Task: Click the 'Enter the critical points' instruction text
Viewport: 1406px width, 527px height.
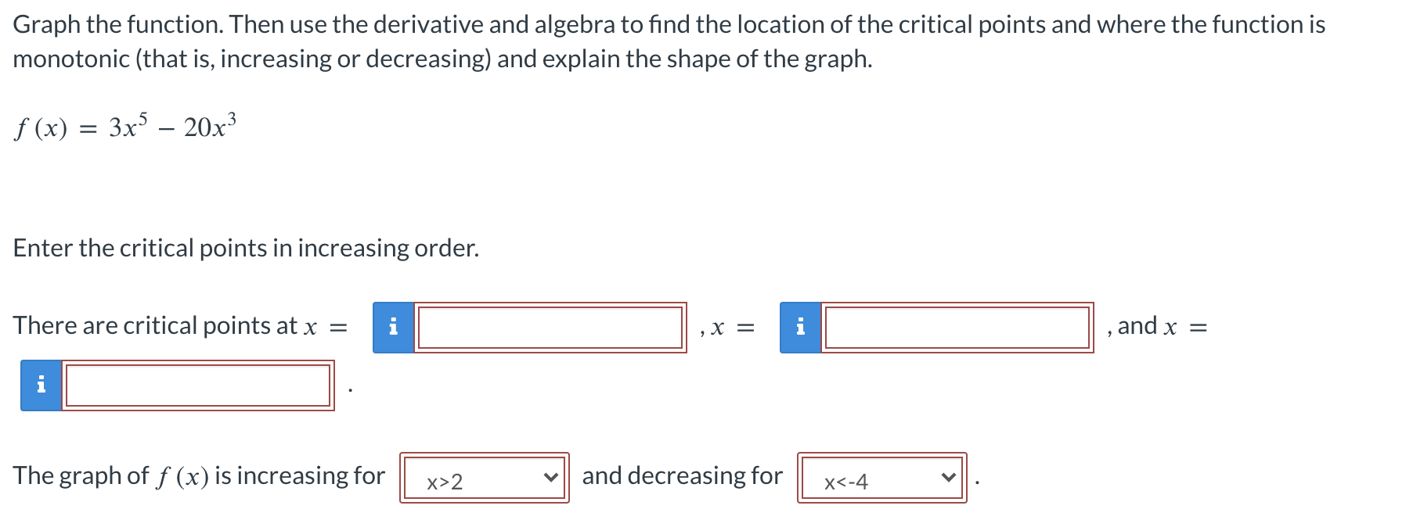Action: tap(247, 248)
